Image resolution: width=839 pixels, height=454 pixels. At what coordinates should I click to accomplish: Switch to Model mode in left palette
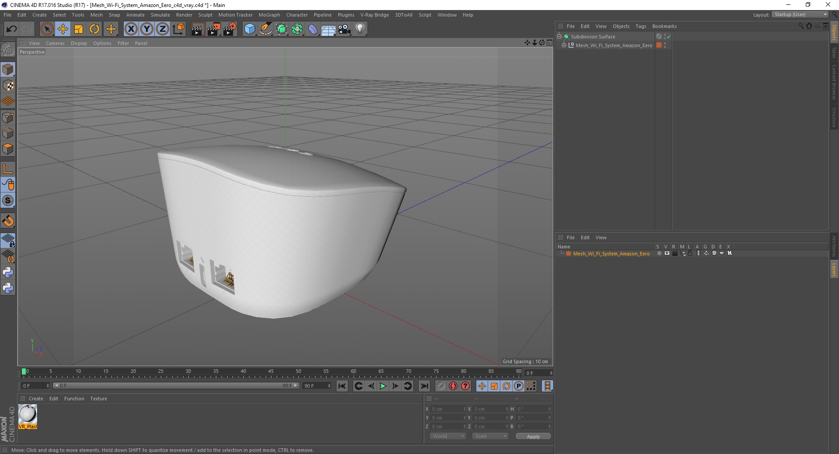click(x=8, y=70)
